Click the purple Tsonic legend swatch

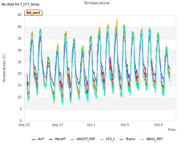coord(121,140)
